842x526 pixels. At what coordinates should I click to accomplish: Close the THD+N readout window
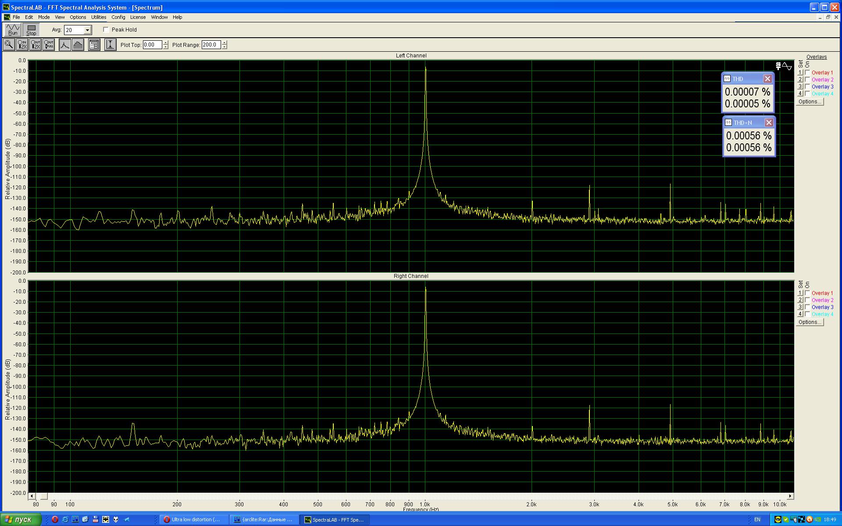768,123
